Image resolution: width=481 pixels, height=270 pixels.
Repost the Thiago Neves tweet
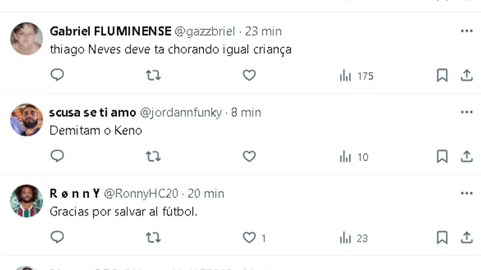click(x=153, y=75)
